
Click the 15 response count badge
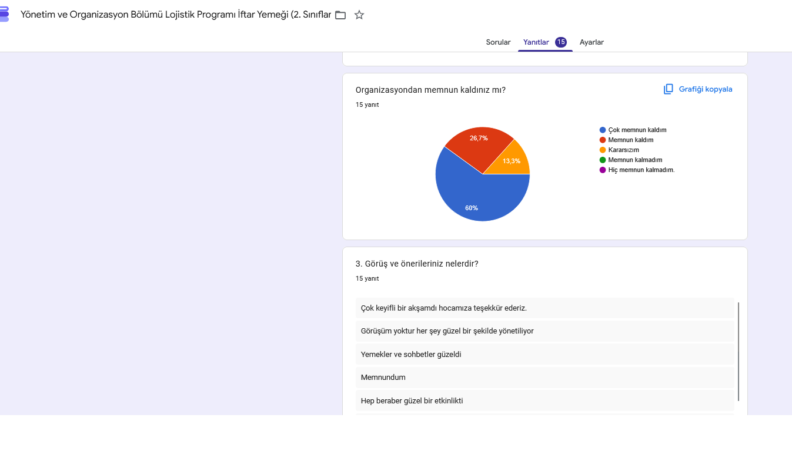click(x=561, y=42)
